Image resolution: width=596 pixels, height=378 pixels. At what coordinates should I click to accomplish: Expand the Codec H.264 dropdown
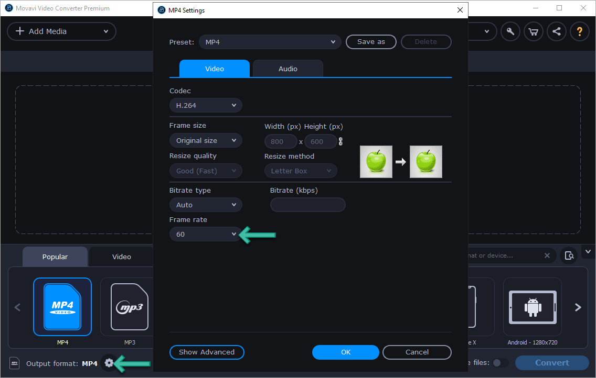206,105
